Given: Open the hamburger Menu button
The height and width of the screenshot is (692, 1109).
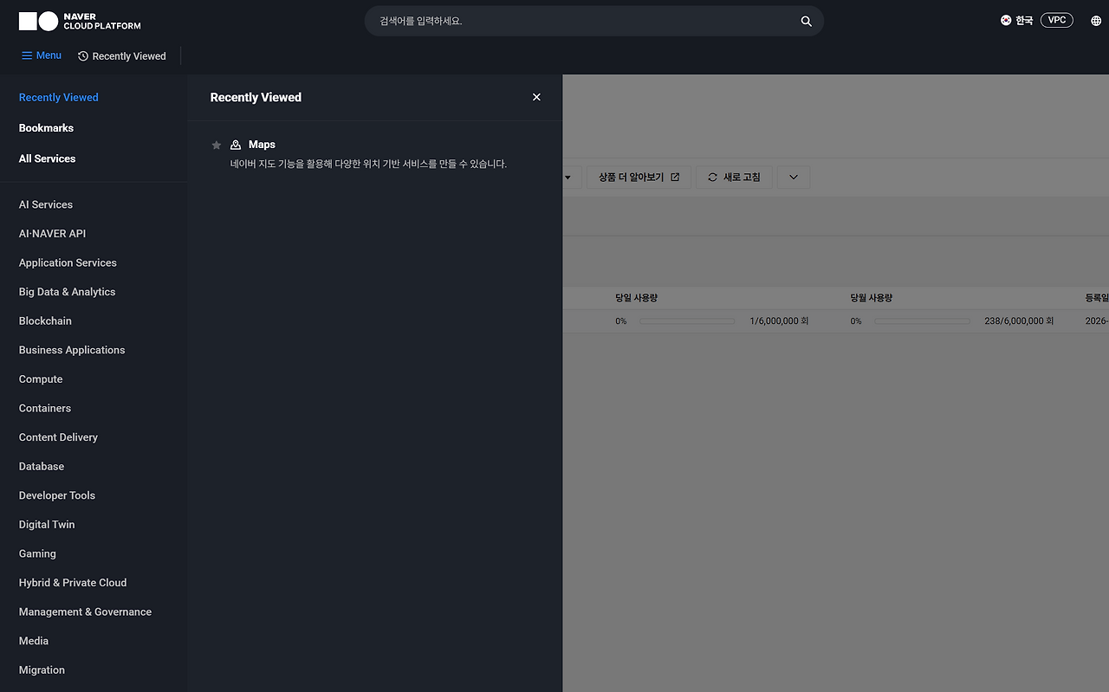Looking at the screenshot, I should click(42, 55).
